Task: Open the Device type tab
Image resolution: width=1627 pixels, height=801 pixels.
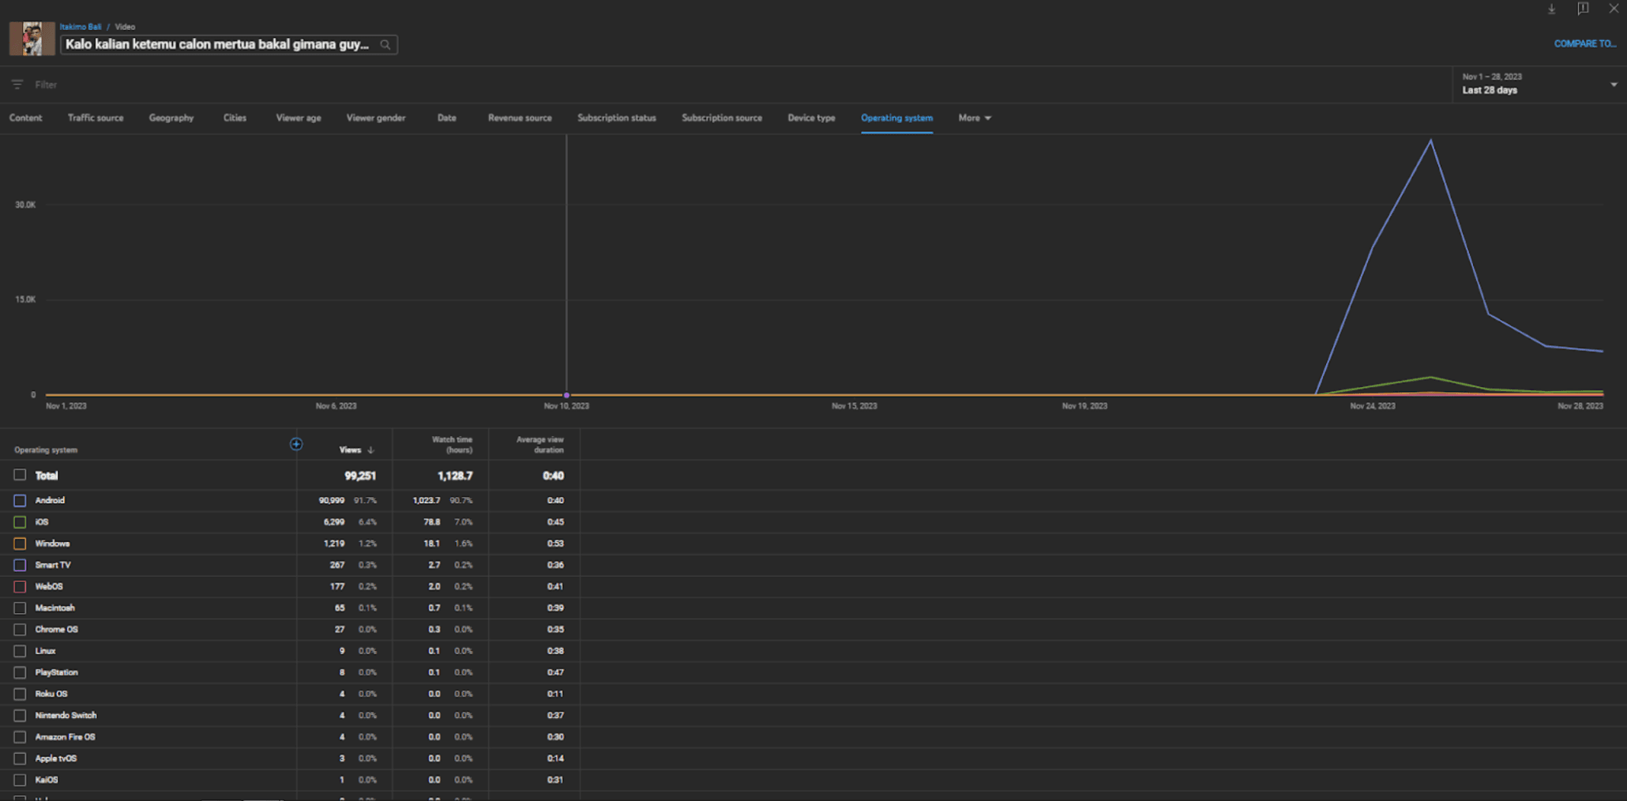Action: 811,118
